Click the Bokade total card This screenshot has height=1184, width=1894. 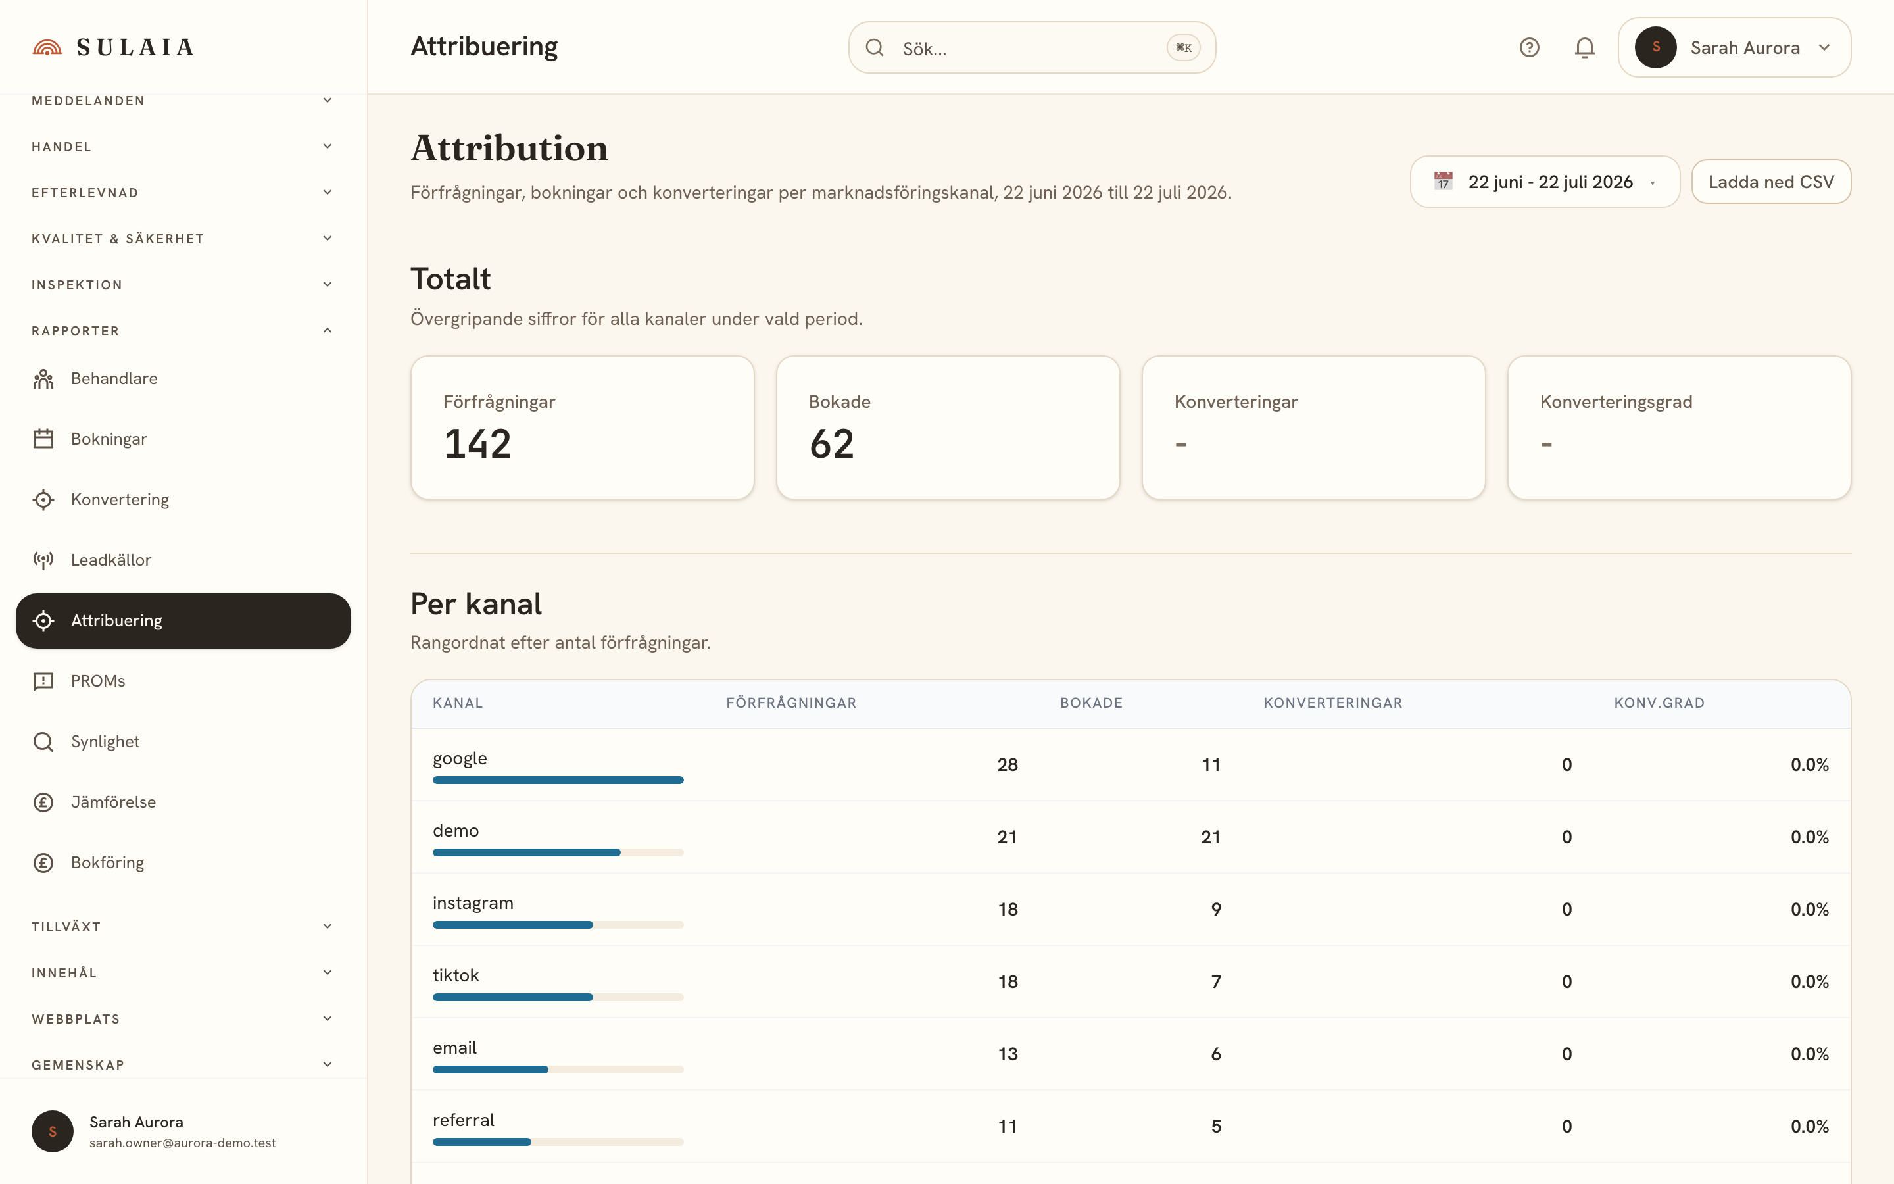[948, 428]
